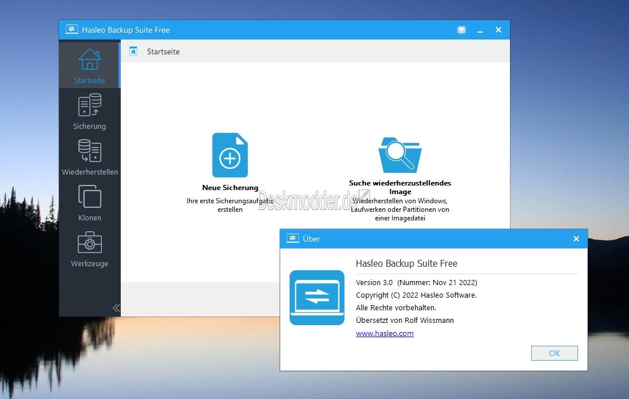
Task: Open the Werkzeuge tools section
Action: [89, 248]
